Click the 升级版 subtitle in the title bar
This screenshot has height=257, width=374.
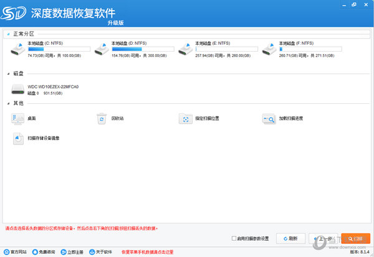pyautogui.click(x=116, y=22)
